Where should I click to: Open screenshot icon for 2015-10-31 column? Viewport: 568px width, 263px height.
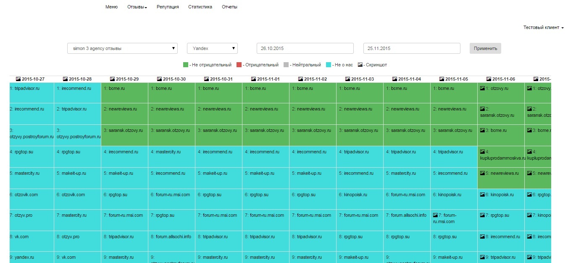(206, 79)
